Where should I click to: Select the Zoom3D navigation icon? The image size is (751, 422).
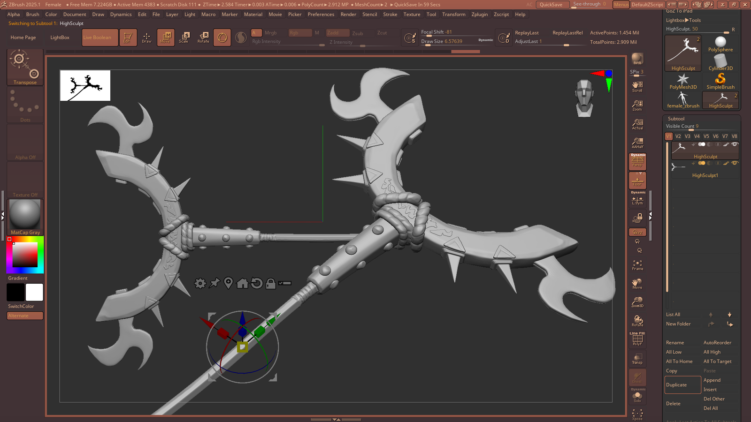pyautogui.click(x=637, y=302)
